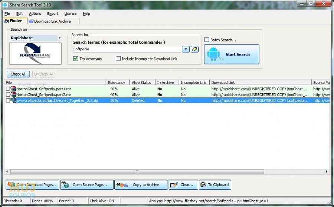Click the Open Source Page button

tap(87, 185)
